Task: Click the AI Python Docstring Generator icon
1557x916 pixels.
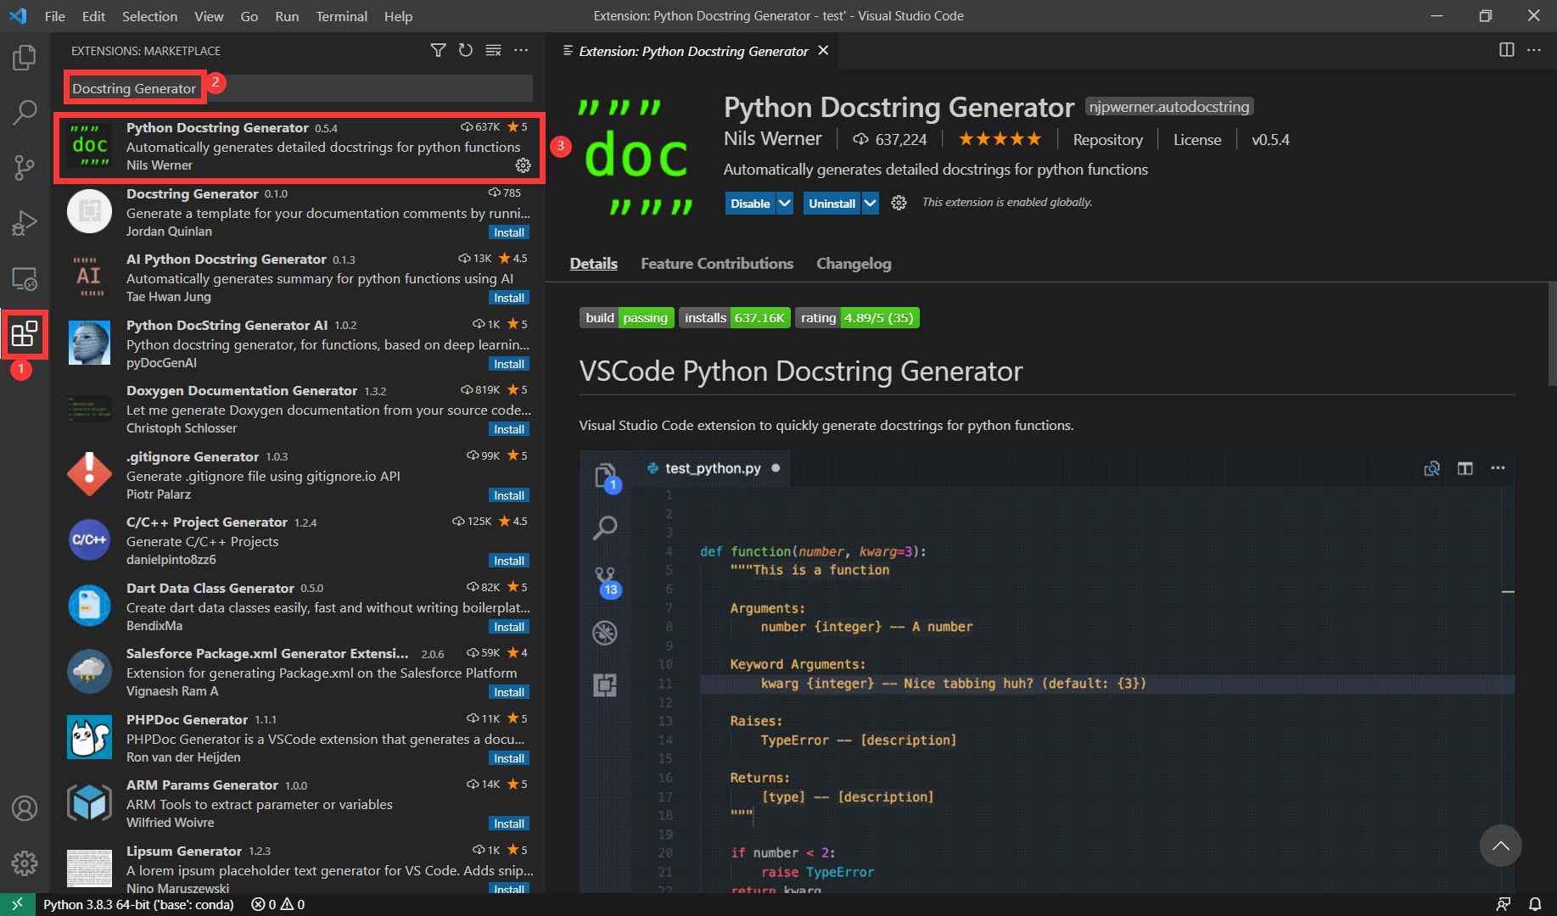Action: pos(89,277)
